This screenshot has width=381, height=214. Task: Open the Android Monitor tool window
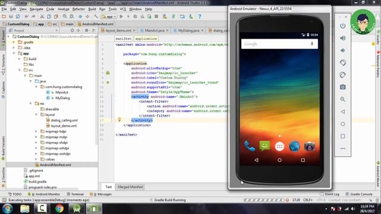pos(44,194)
